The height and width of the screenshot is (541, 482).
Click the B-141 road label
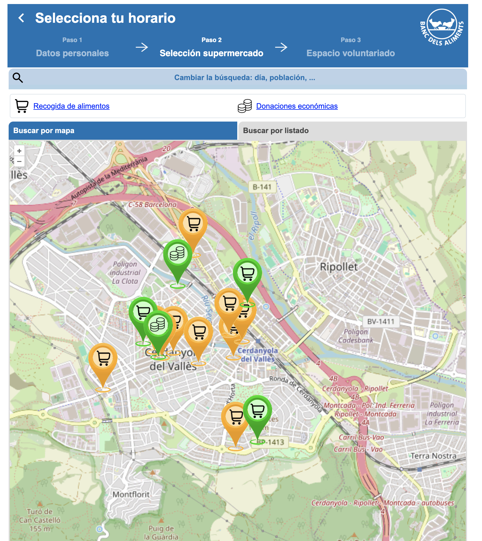point(262,187)
